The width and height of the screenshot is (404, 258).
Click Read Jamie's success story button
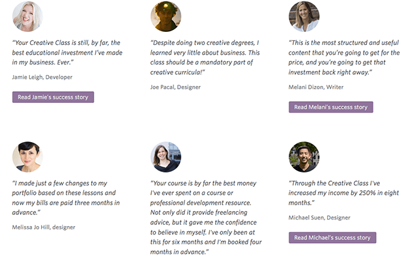53,97
